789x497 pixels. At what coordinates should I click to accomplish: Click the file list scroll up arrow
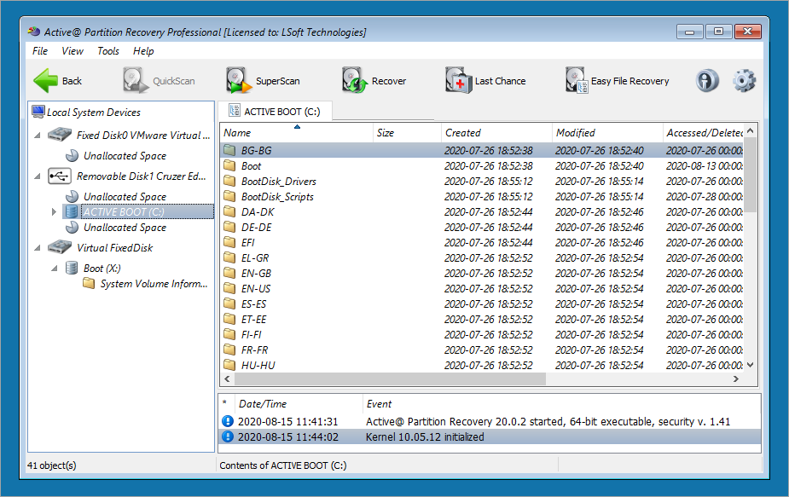pos(751,130)
